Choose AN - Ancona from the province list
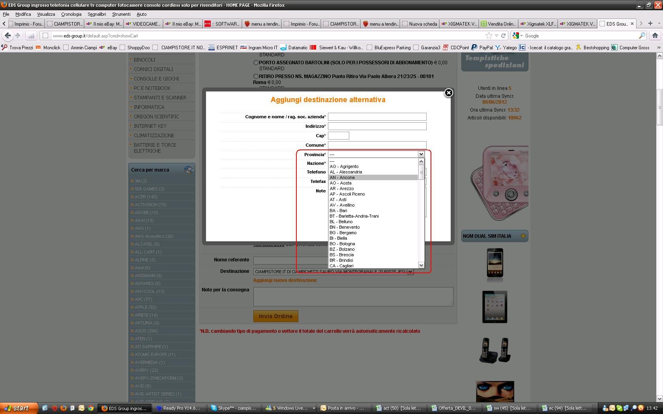Image resolution: width=663 pixels, height=414 pixels. [x=373, y=177]
